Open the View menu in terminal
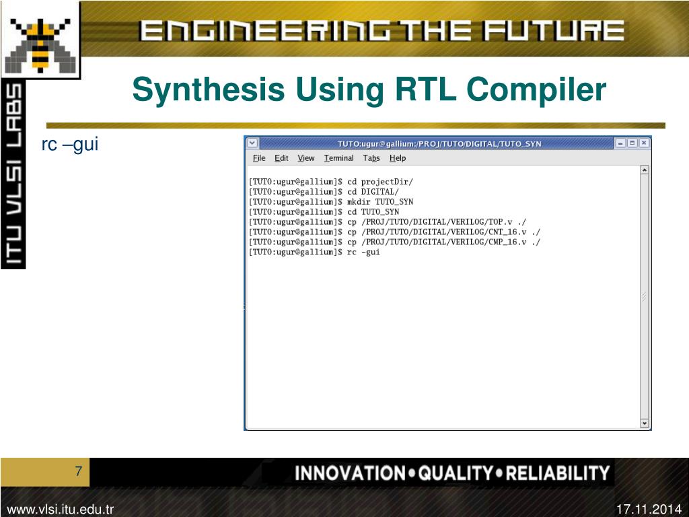Screen dimensions: 689x517 tap(306, 158)
